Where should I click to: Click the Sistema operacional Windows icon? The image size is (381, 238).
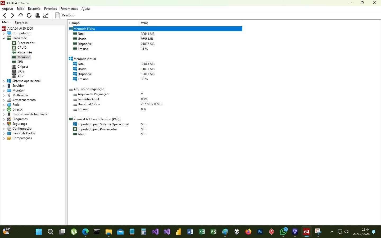(x=9, y=81)
